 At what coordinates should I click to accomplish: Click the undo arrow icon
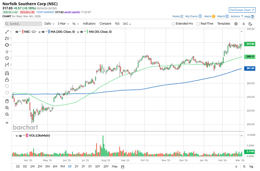(x=7, y=86)
